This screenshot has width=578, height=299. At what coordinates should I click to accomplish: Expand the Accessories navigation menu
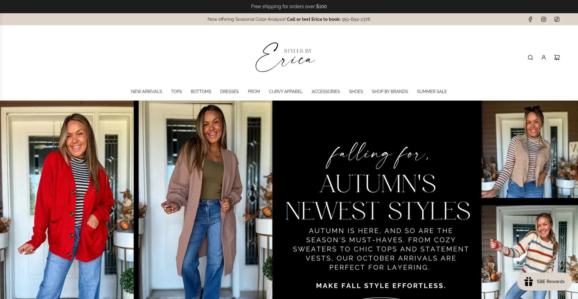click(x=326, y=92)
